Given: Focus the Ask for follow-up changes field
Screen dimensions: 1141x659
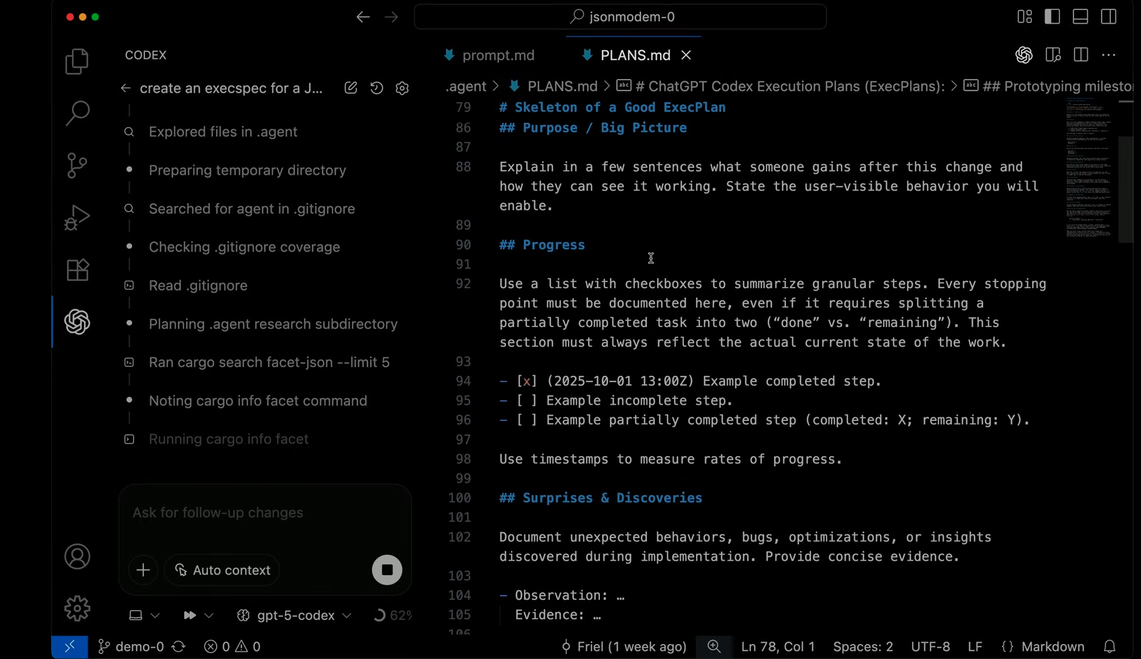Looking at the screenshot, I should pos(263,513).
